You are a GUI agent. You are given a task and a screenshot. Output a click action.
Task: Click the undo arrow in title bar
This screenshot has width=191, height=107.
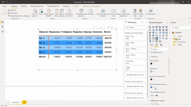(x=7, y=2)
